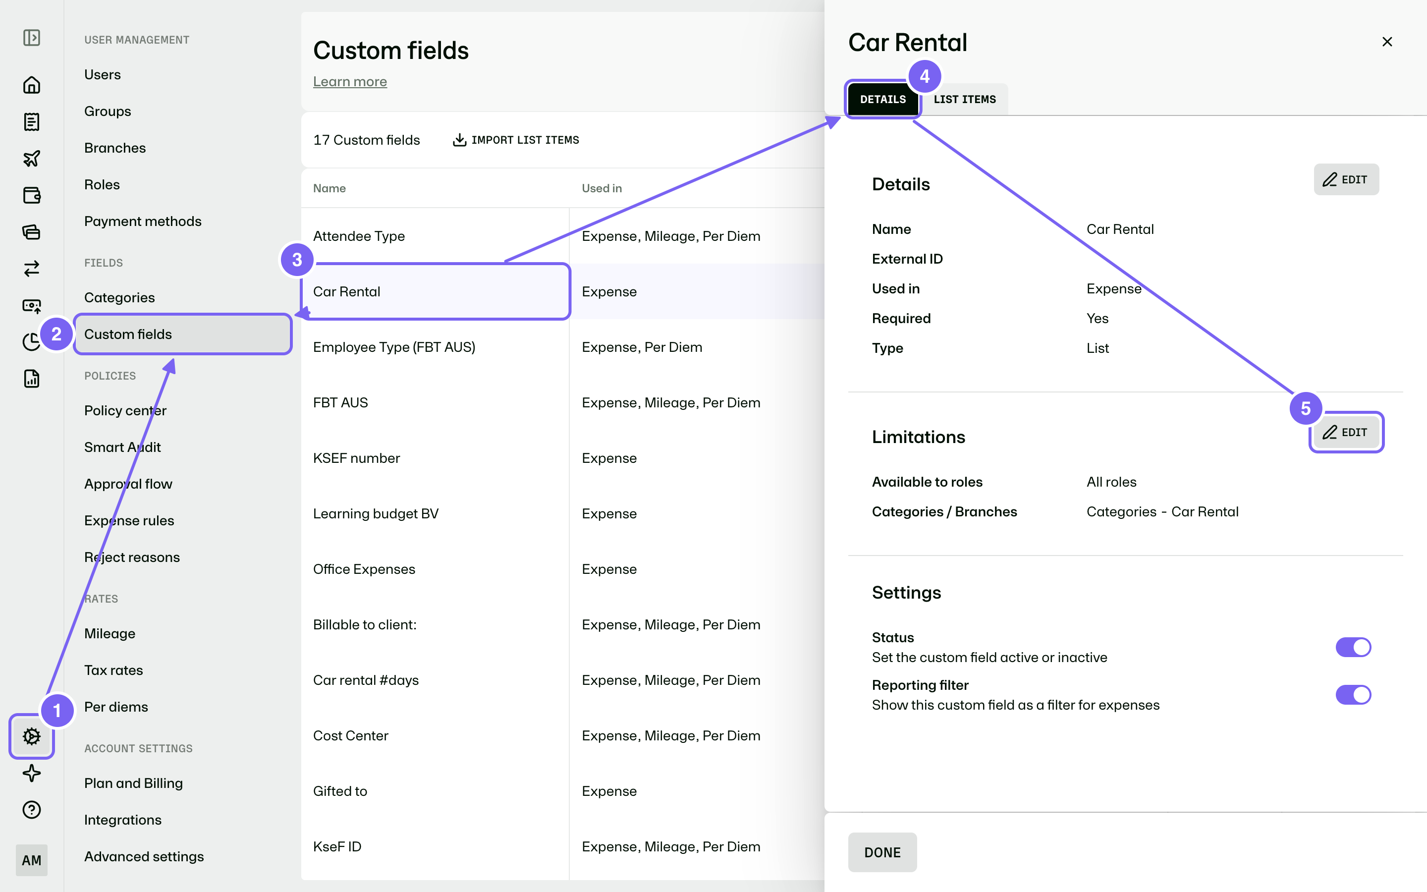Open the sparkle AI assistant icon

tap(32, 773)
